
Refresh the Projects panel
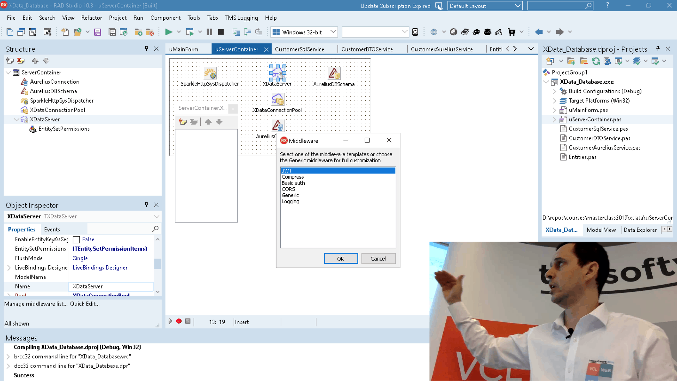[596, 61]
